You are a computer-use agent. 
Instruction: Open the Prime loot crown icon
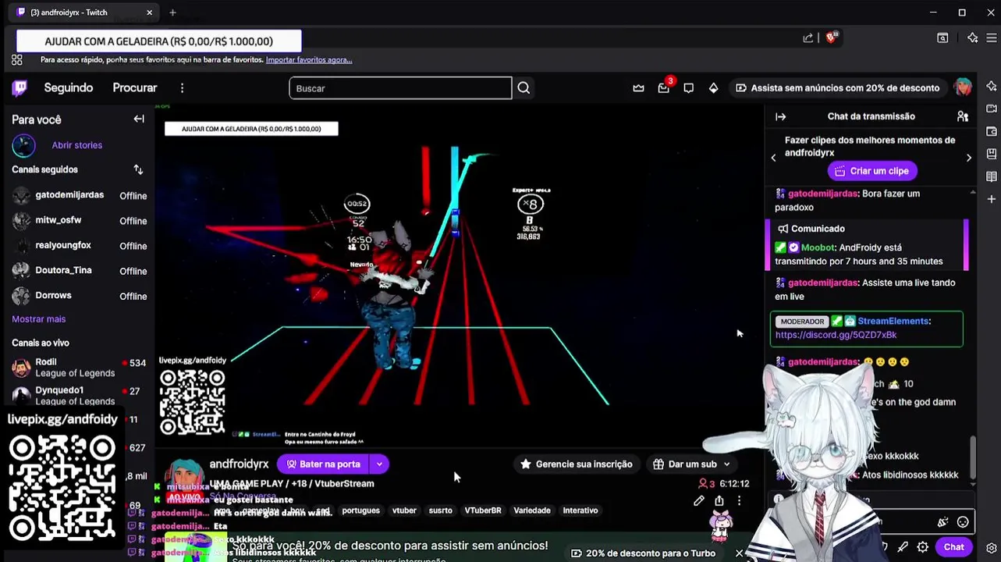(638, 88)
